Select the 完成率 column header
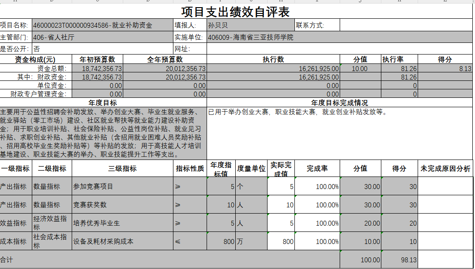 317,168
